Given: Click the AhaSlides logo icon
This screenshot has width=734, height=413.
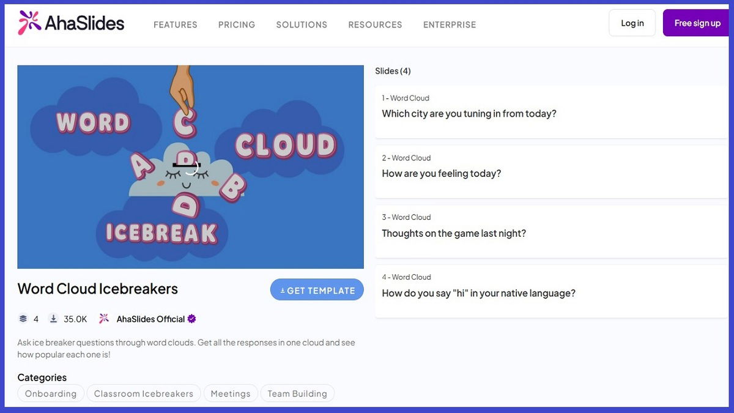Looking at the screenshot, I should pos(29,23).
